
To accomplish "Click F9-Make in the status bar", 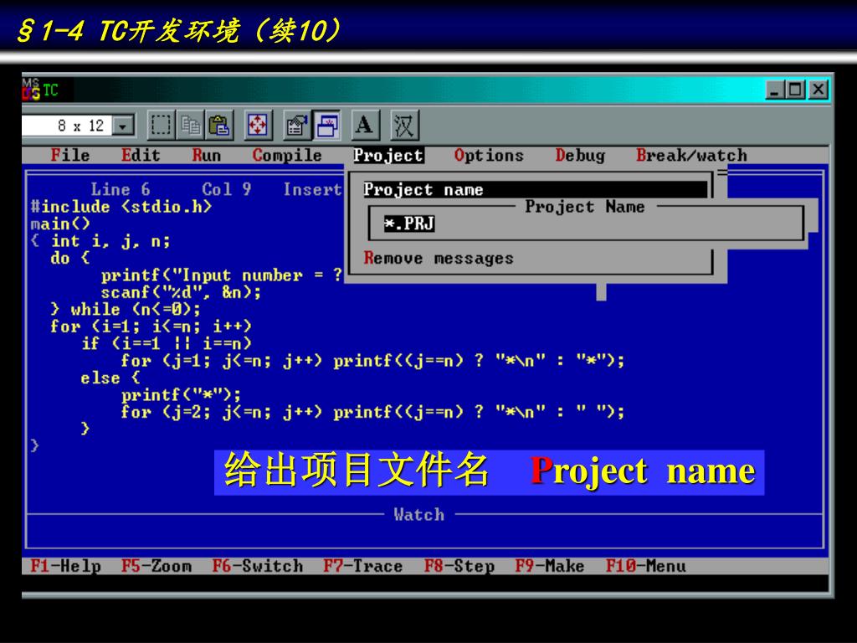I will point(550,565).
